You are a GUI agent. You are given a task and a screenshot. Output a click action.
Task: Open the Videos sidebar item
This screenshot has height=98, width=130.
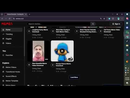12,43
